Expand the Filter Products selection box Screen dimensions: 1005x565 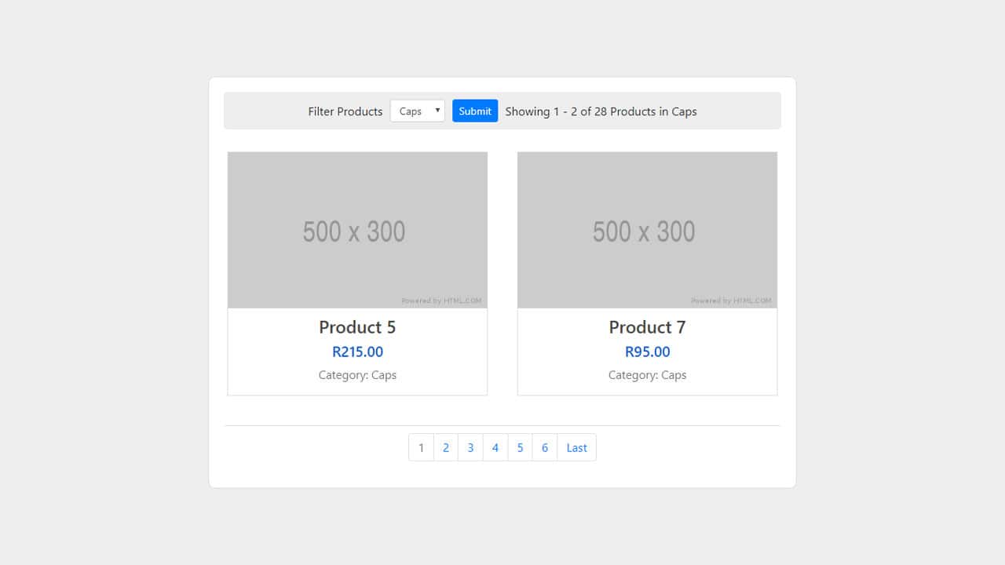[417, 111]
